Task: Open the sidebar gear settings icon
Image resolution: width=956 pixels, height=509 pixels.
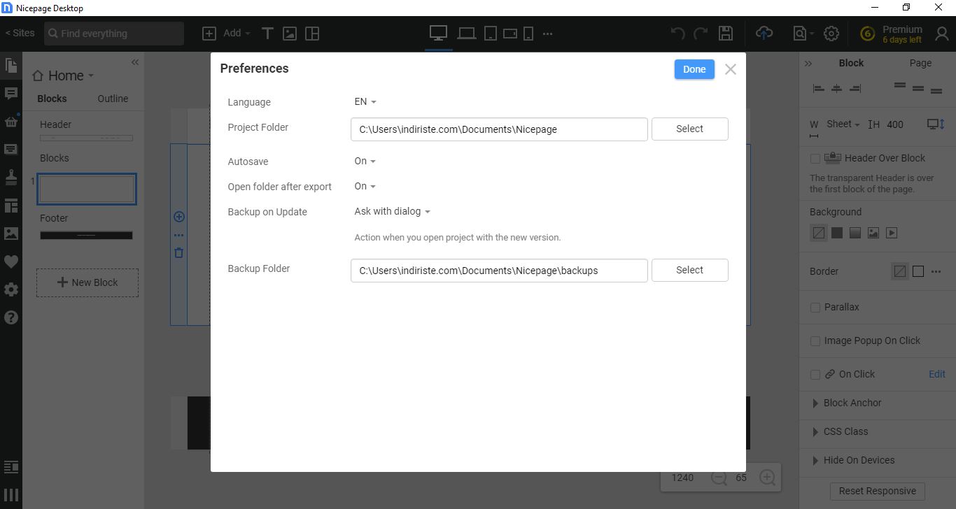Action: 11,289
